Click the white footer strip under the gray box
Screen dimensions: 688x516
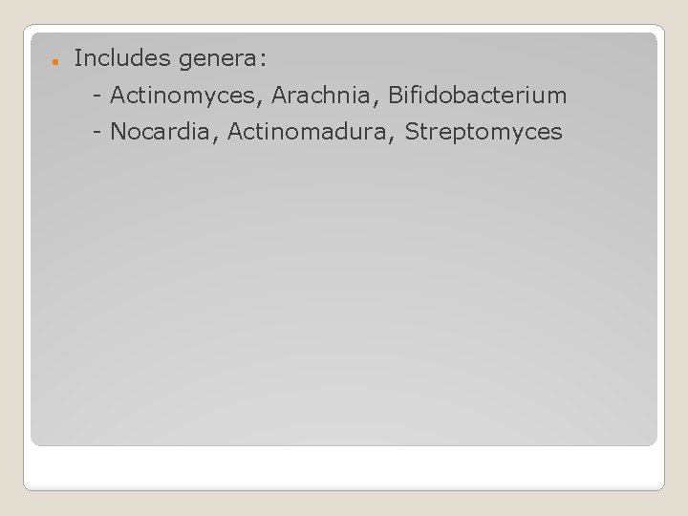344,467
